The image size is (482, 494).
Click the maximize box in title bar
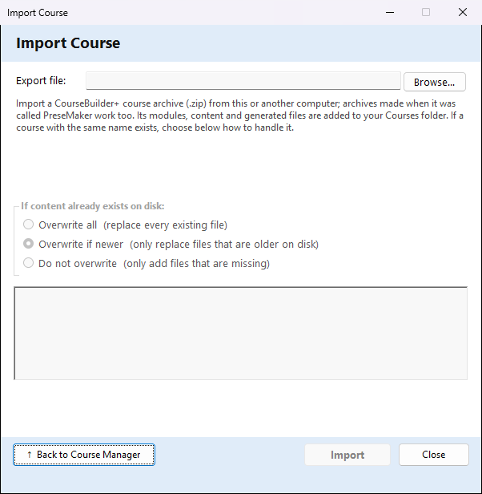click(426, 13)
